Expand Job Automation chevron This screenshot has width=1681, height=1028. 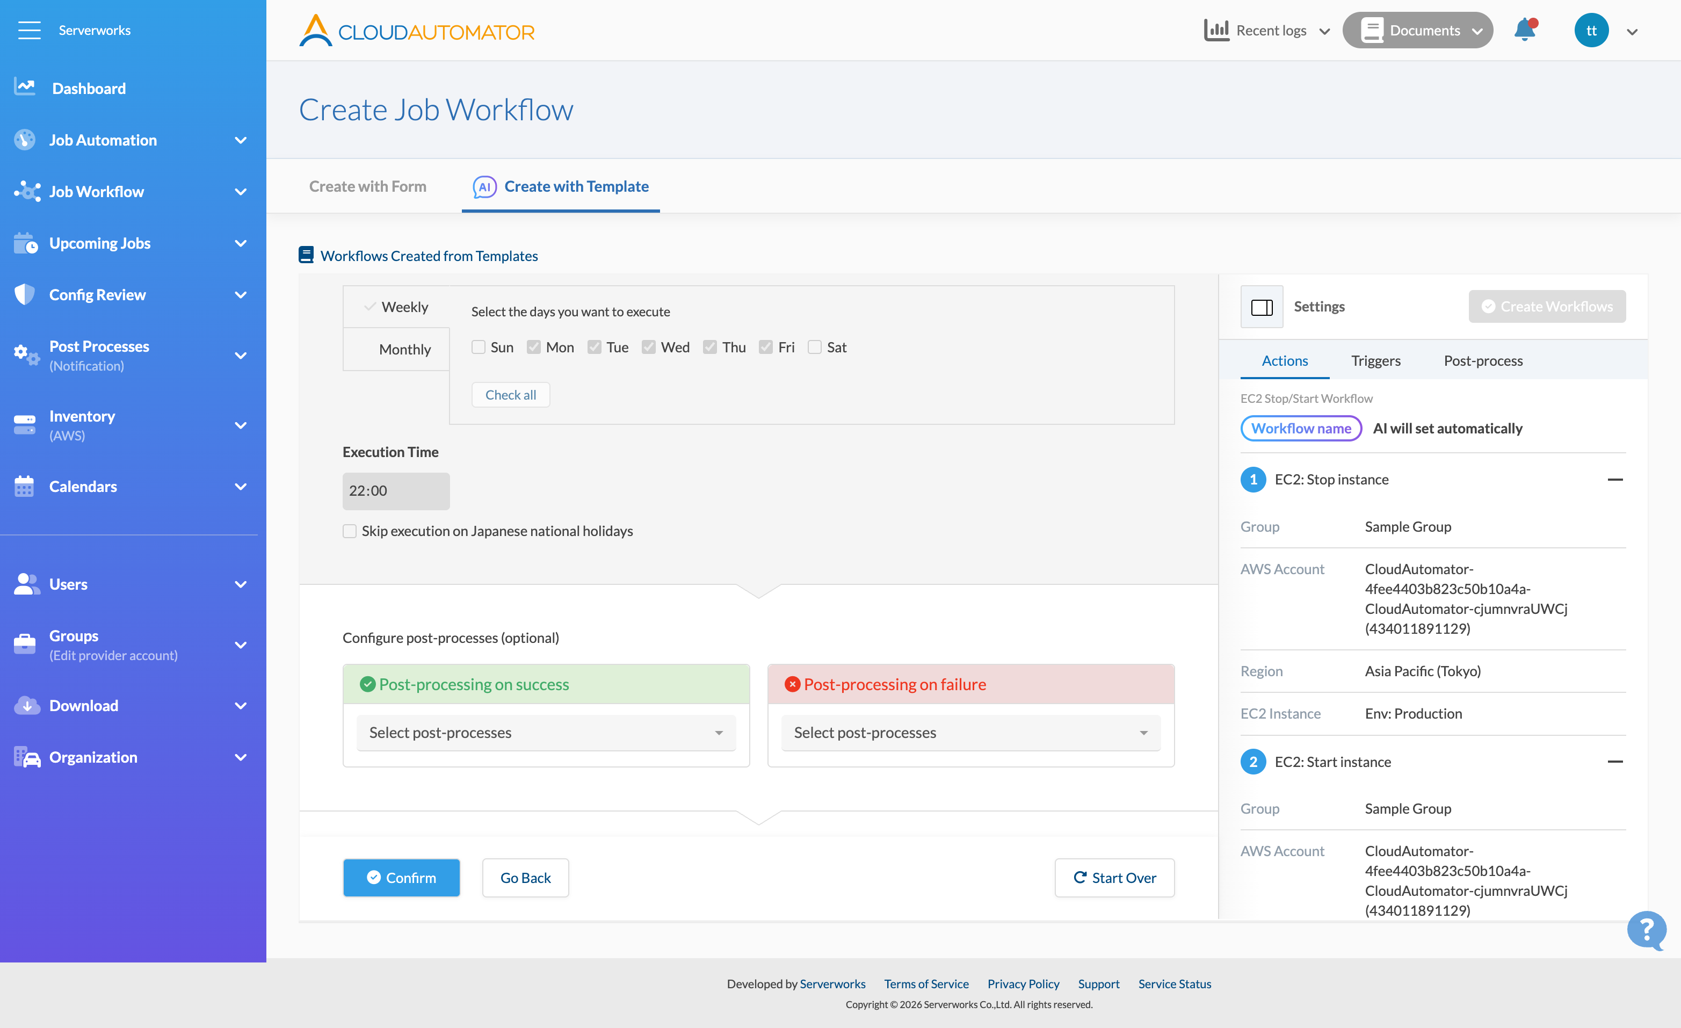click(x=241, y=140)
